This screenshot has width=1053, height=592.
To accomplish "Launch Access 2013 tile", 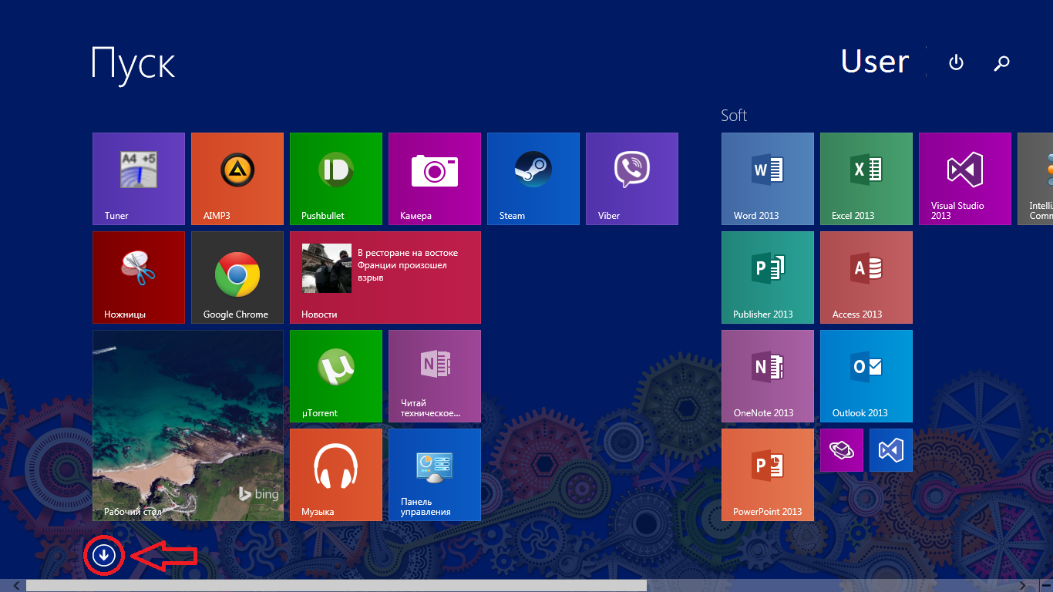I will (866, 277).
